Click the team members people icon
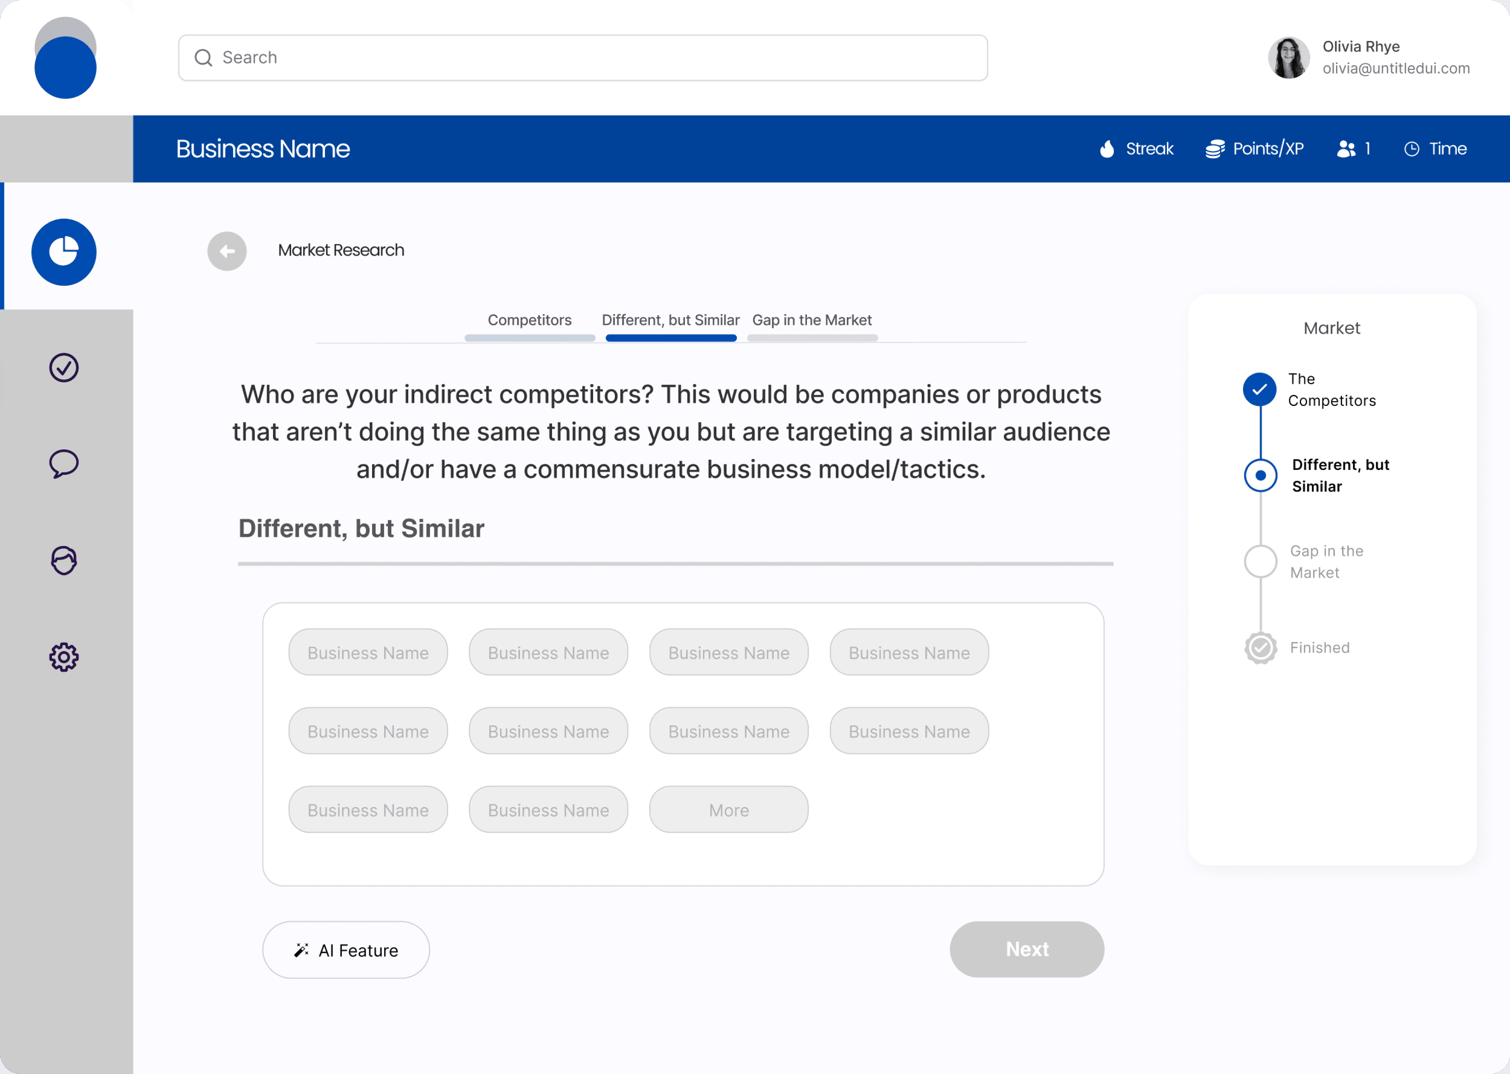 [1346, 149]
